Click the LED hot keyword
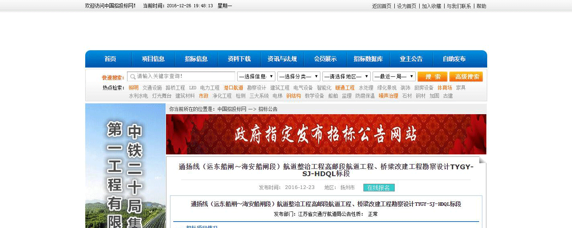Screen dimensions: 572x228 (x=193, y=88)
